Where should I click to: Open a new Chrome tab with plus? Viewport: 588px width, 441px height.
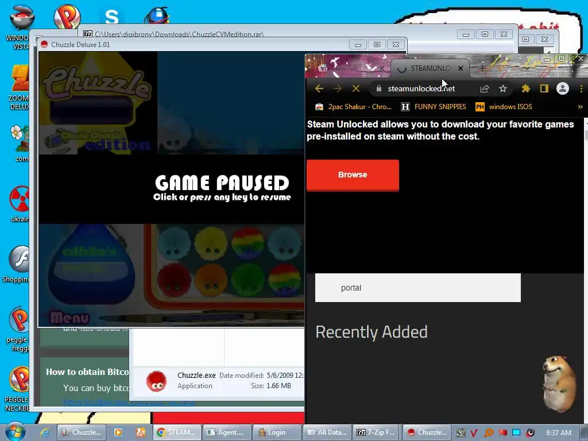(482, 68)
